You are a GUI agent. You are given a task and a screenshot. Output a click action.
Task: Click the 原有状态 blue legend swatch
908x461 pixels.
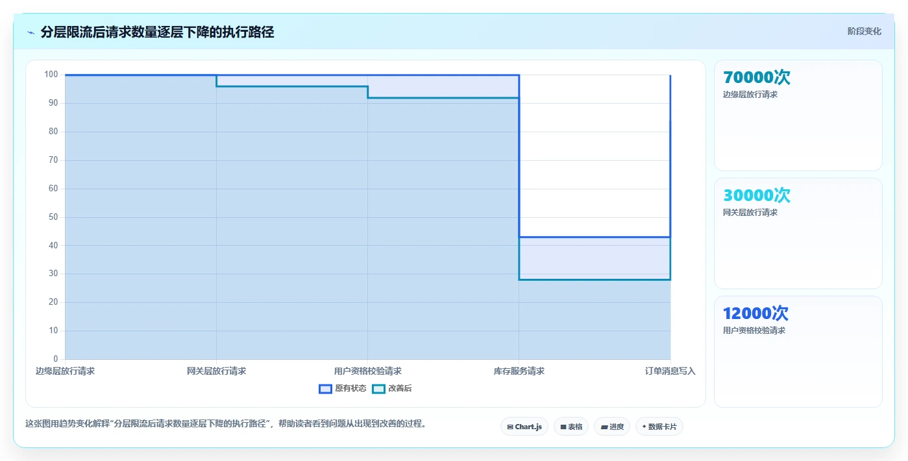tap(326, 388)
